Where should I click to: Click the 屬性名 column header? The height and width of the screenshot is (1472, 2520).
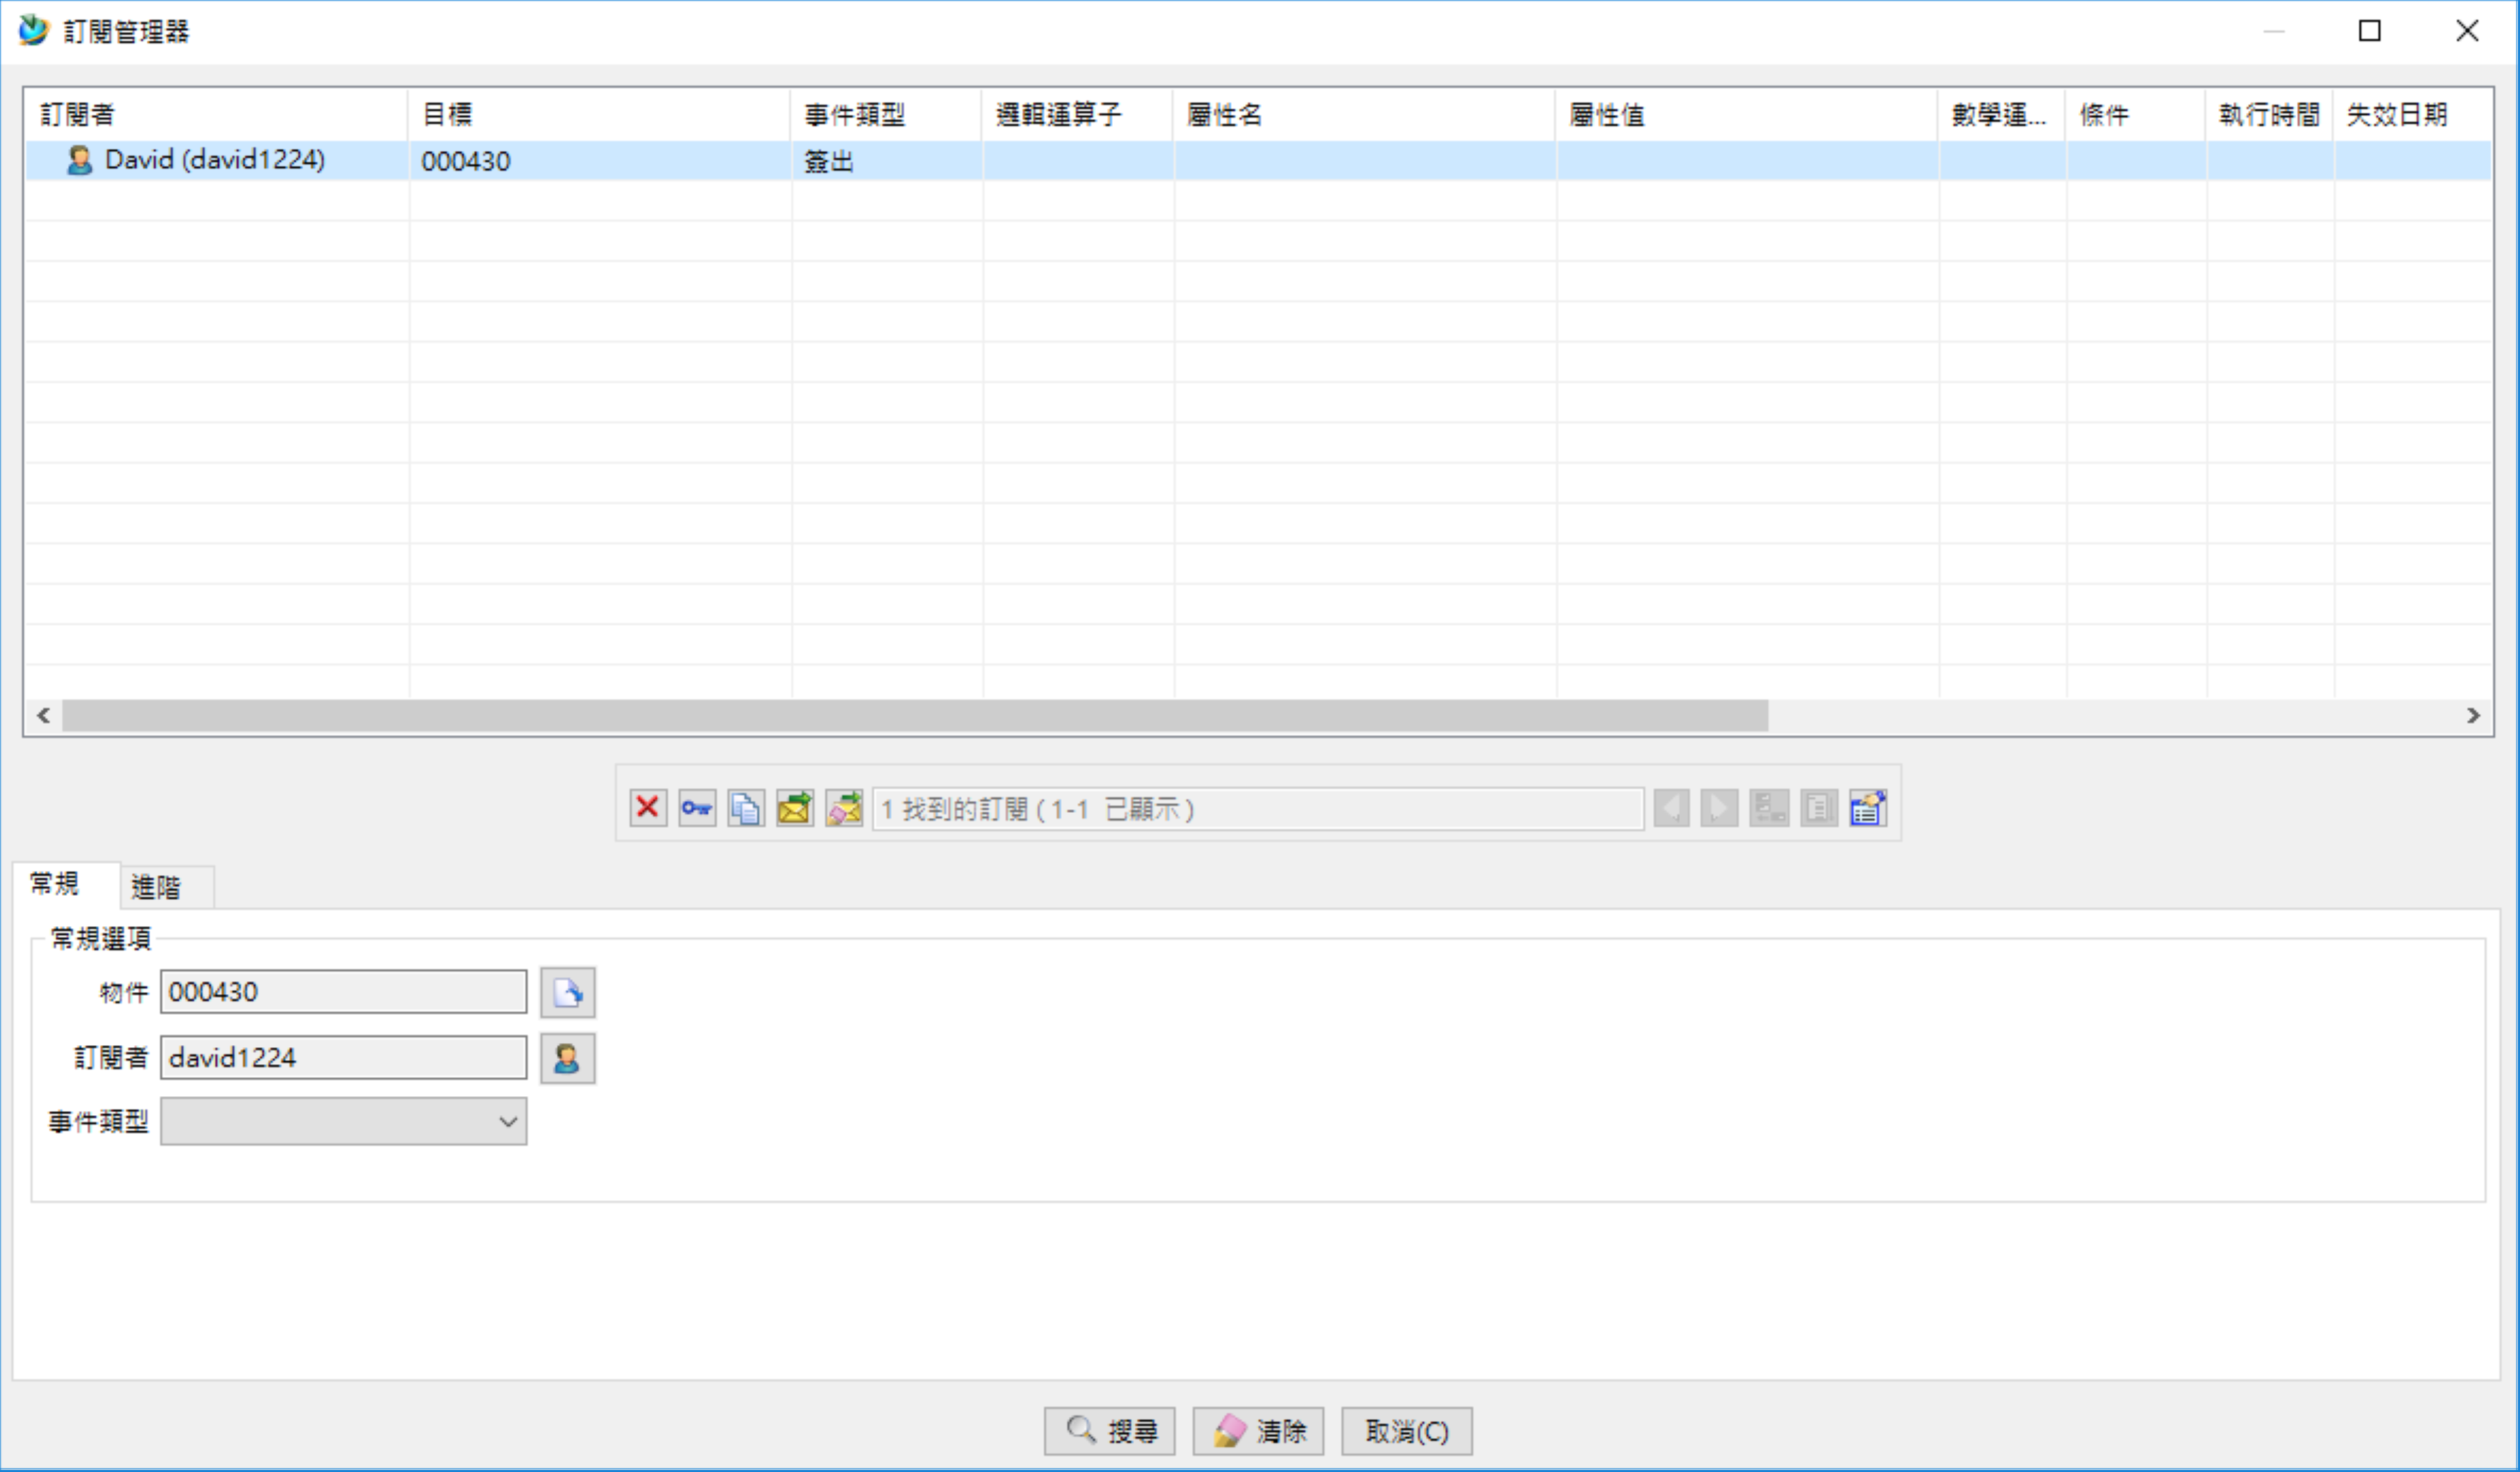1364,114
